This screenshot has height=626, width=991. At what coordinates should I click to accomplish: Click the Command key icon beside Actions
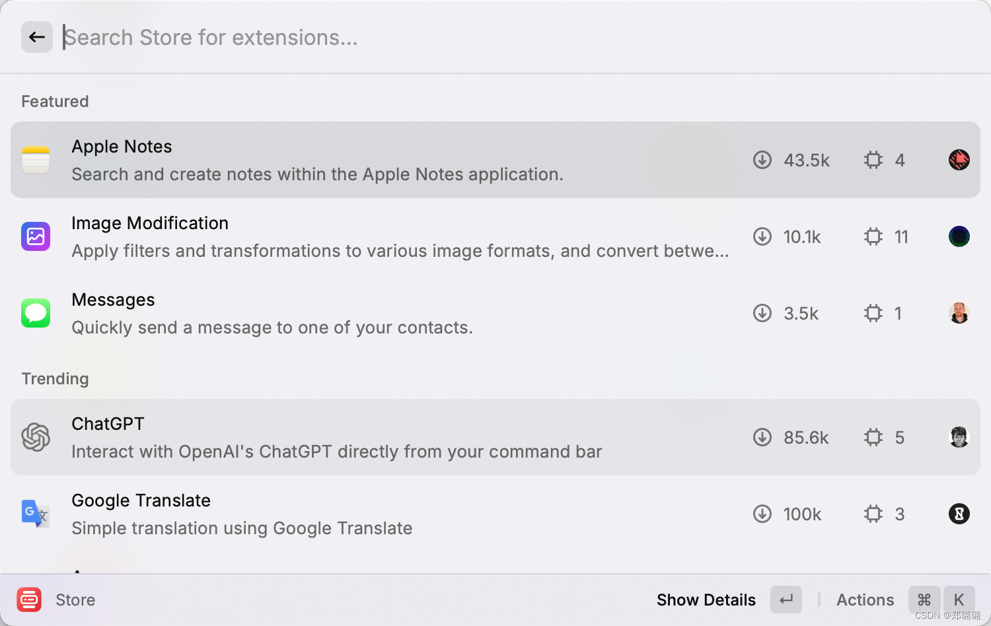[x=924, y=600]
